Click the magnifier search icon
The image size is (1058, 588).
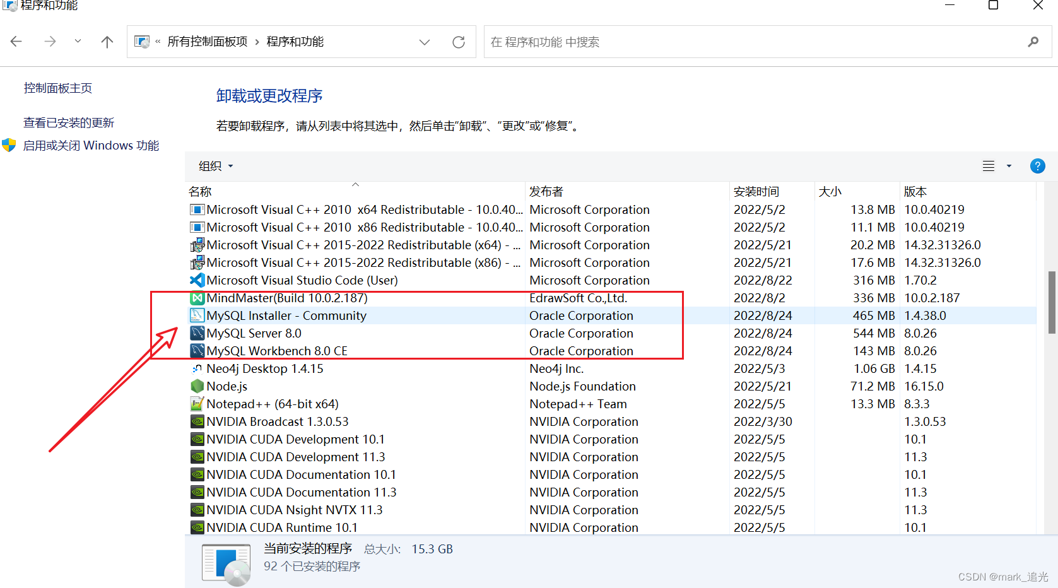[x=1033, y=42]
